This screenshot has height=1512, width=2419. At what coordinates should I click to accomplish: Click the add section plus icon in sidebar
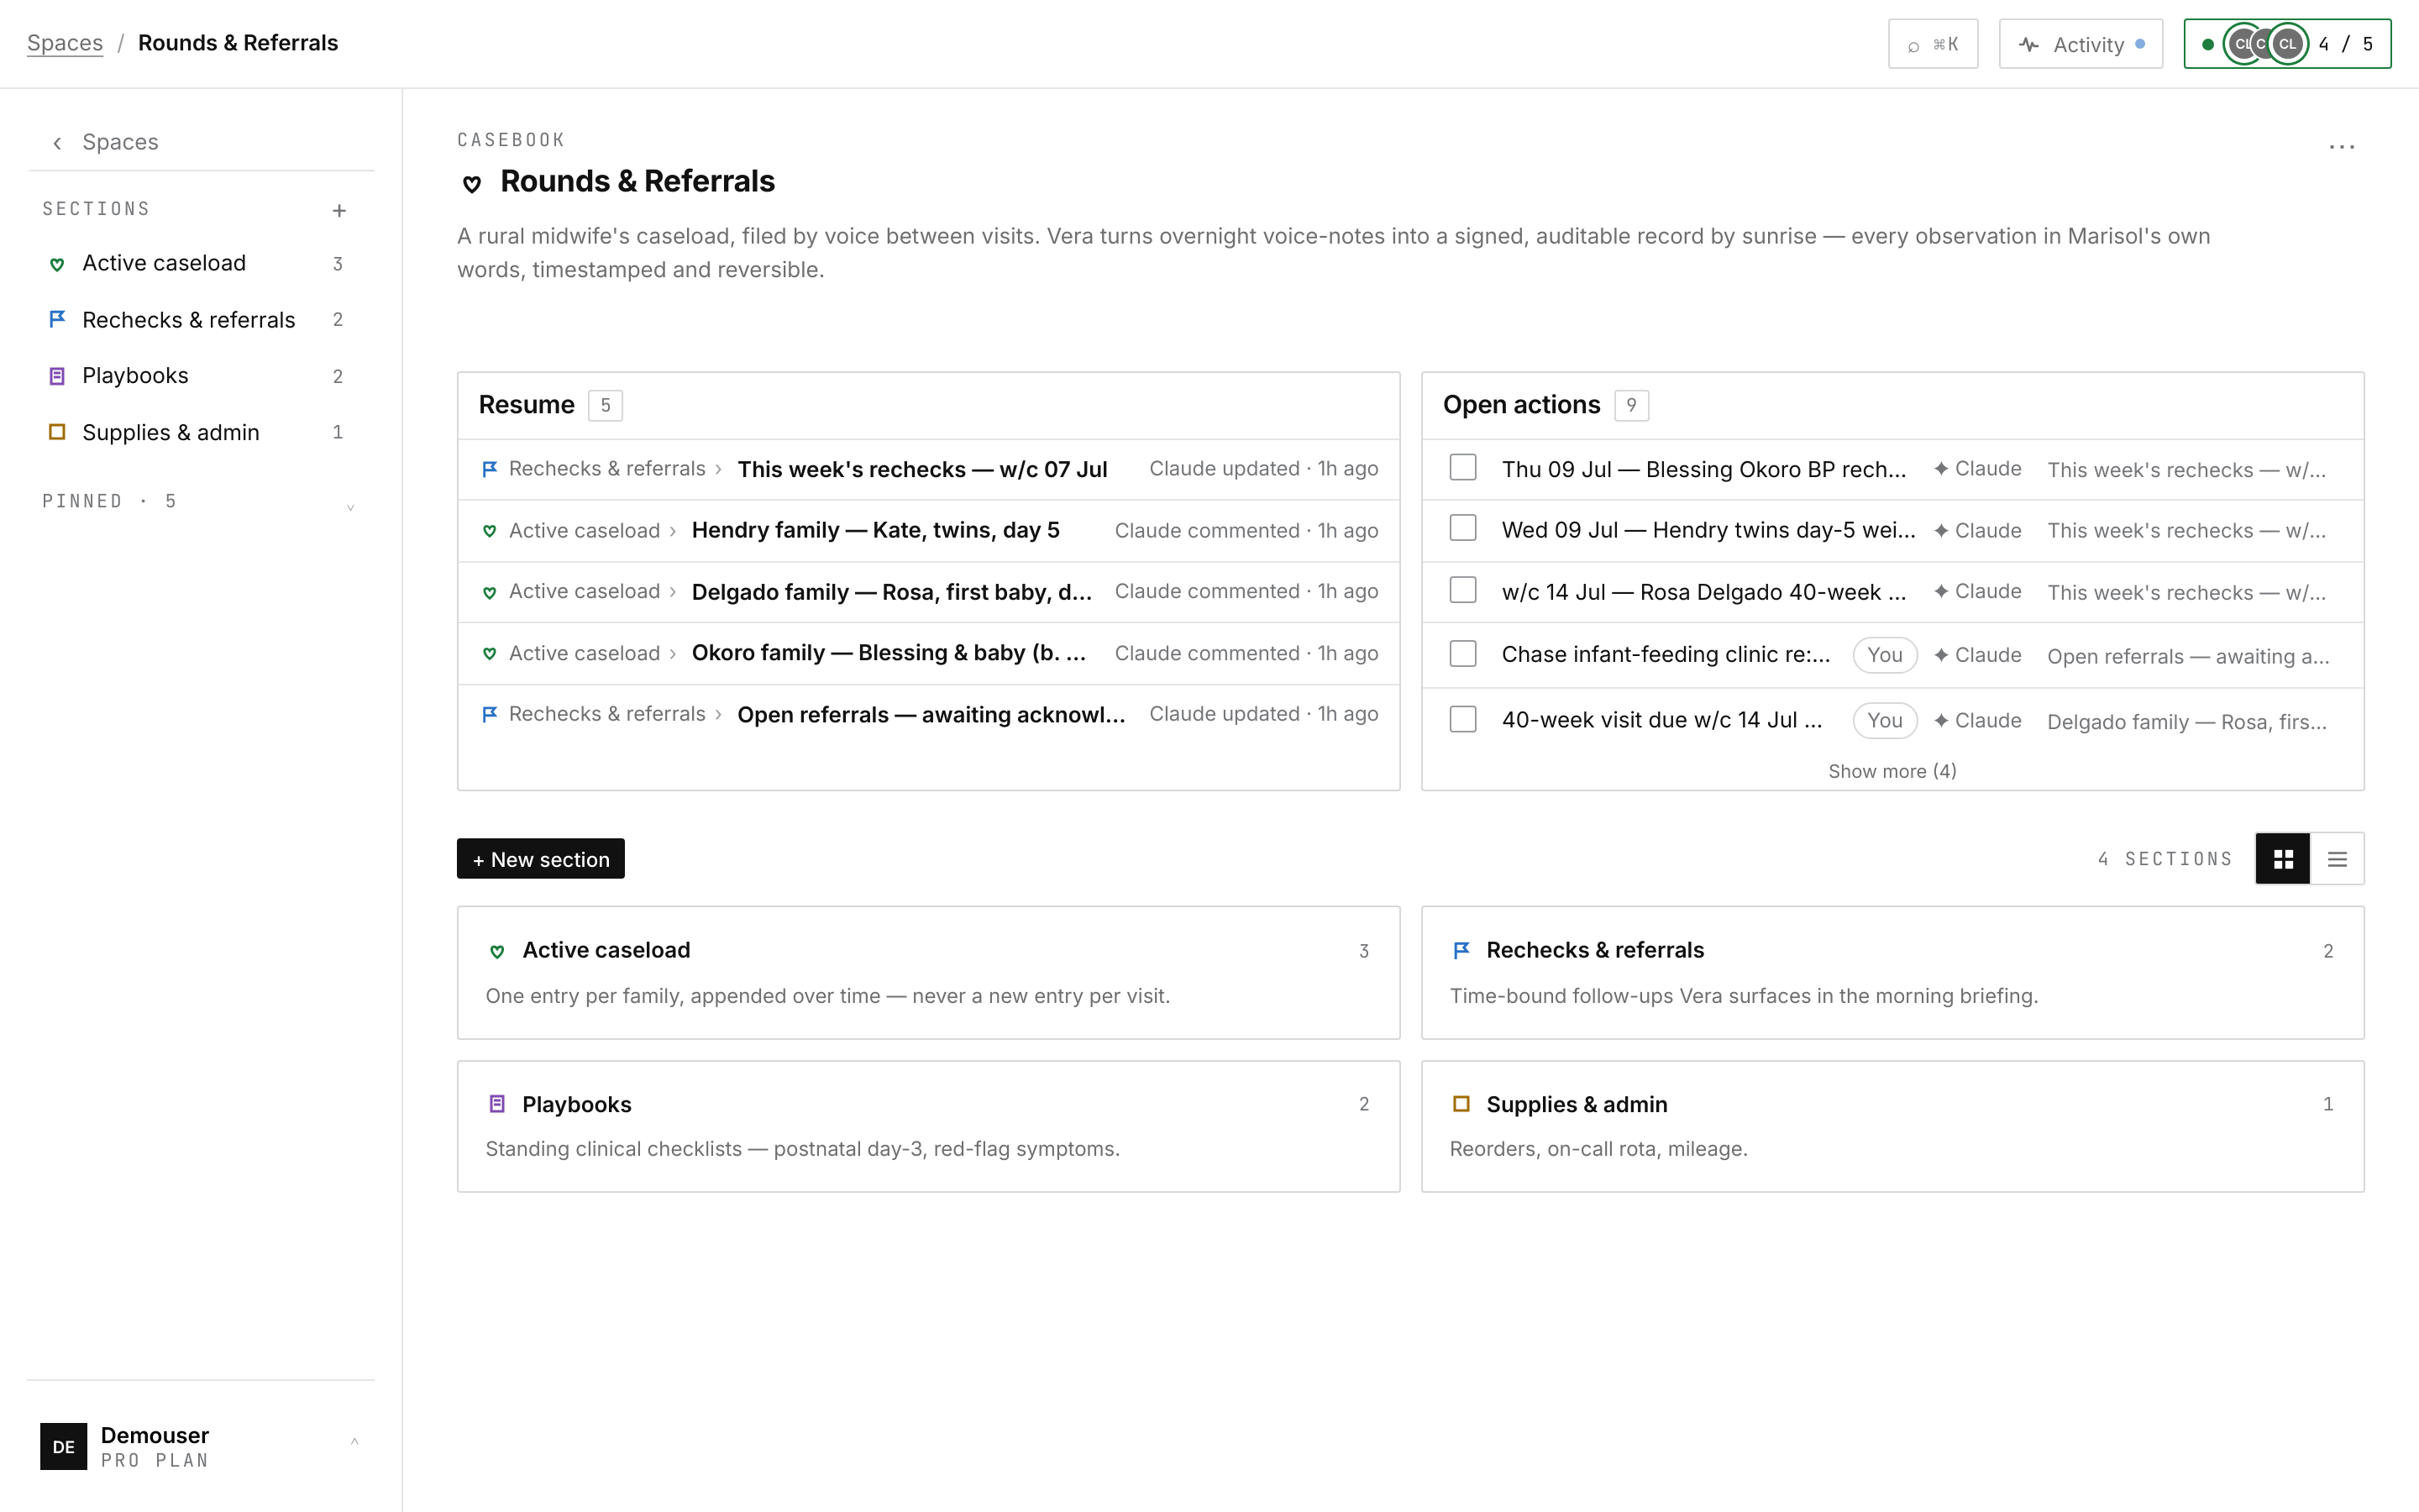tap(338, 210)
